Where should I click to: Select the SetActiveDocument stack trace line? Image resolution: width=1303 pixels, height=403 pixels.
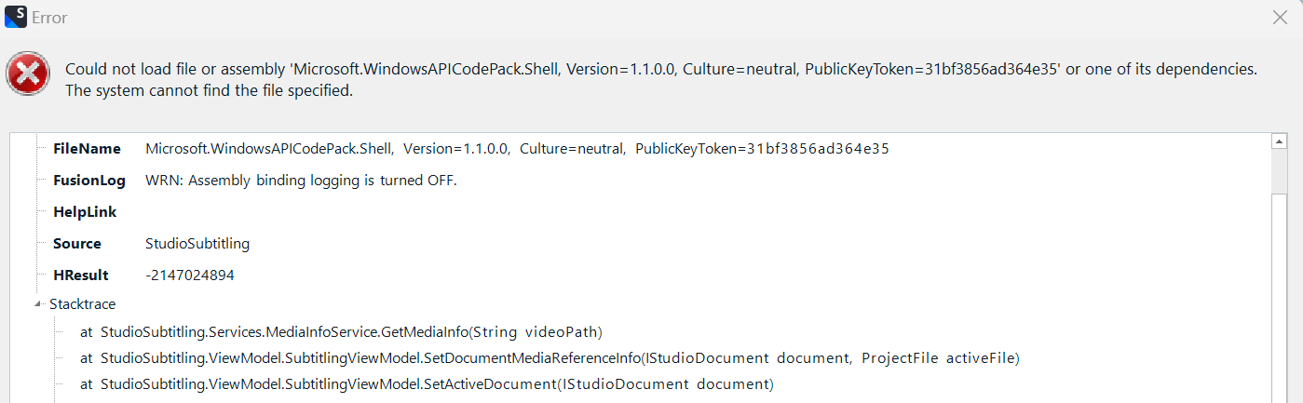(427, 384)
